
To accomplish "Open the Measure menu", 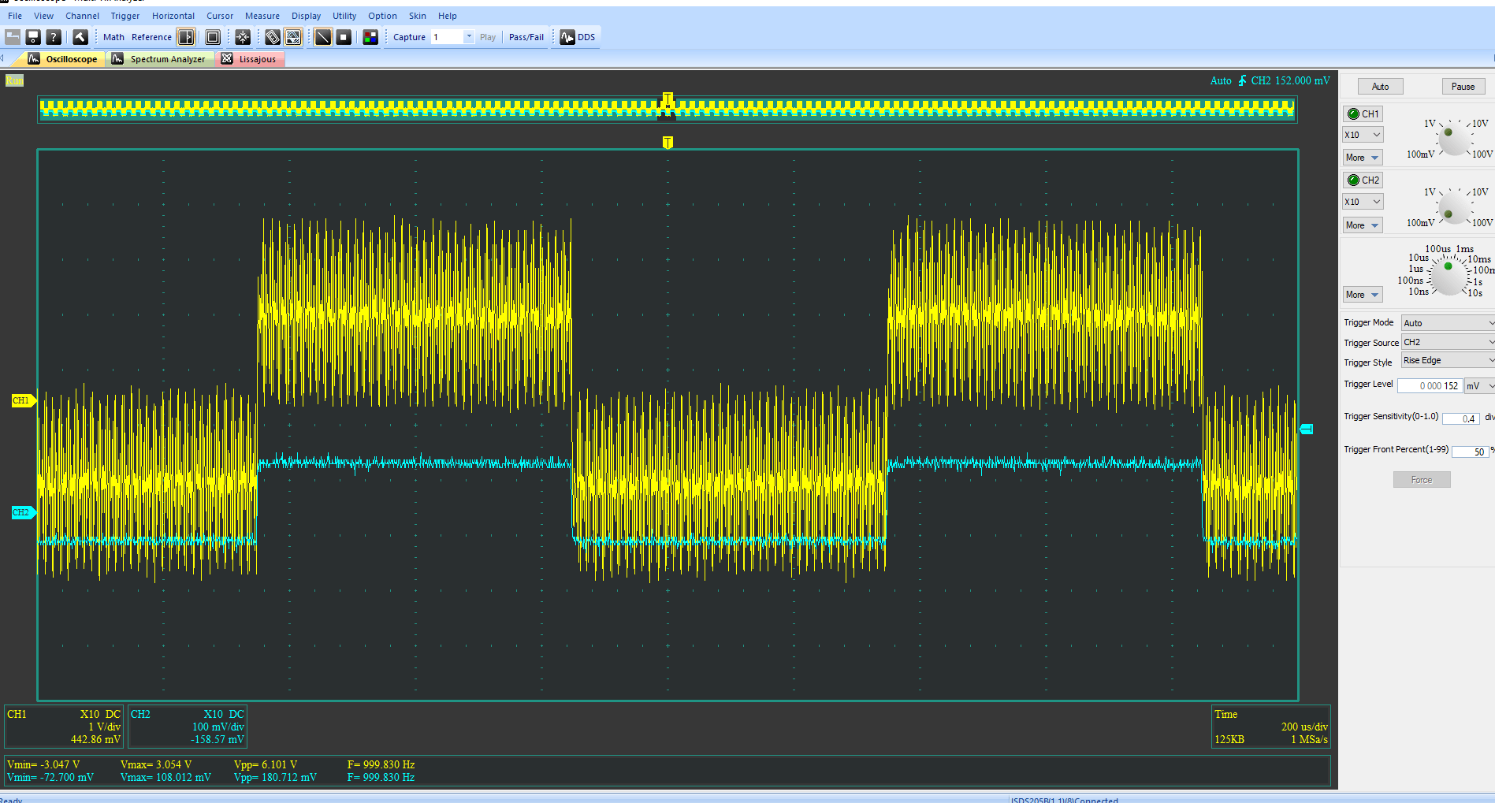I will click(262, 16).
